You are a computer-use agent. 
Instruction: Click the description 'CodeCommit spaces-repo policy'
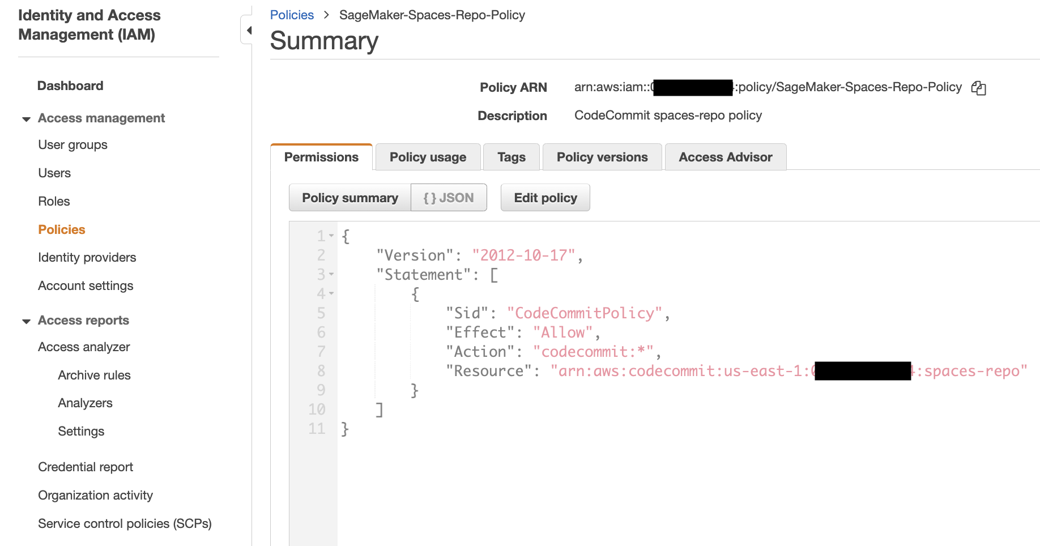(x=668, y=116)
